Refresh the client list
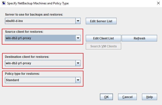162x105 pixels. tap(139, 38)
